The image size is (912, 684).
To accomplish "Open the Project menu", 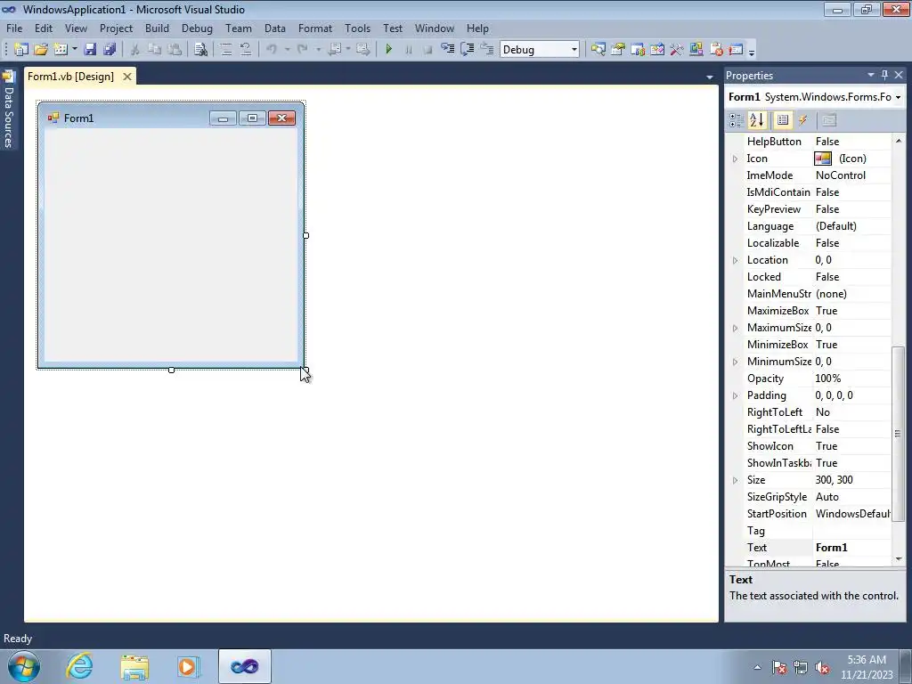I will pyautogui.click(x=116, y=28).
